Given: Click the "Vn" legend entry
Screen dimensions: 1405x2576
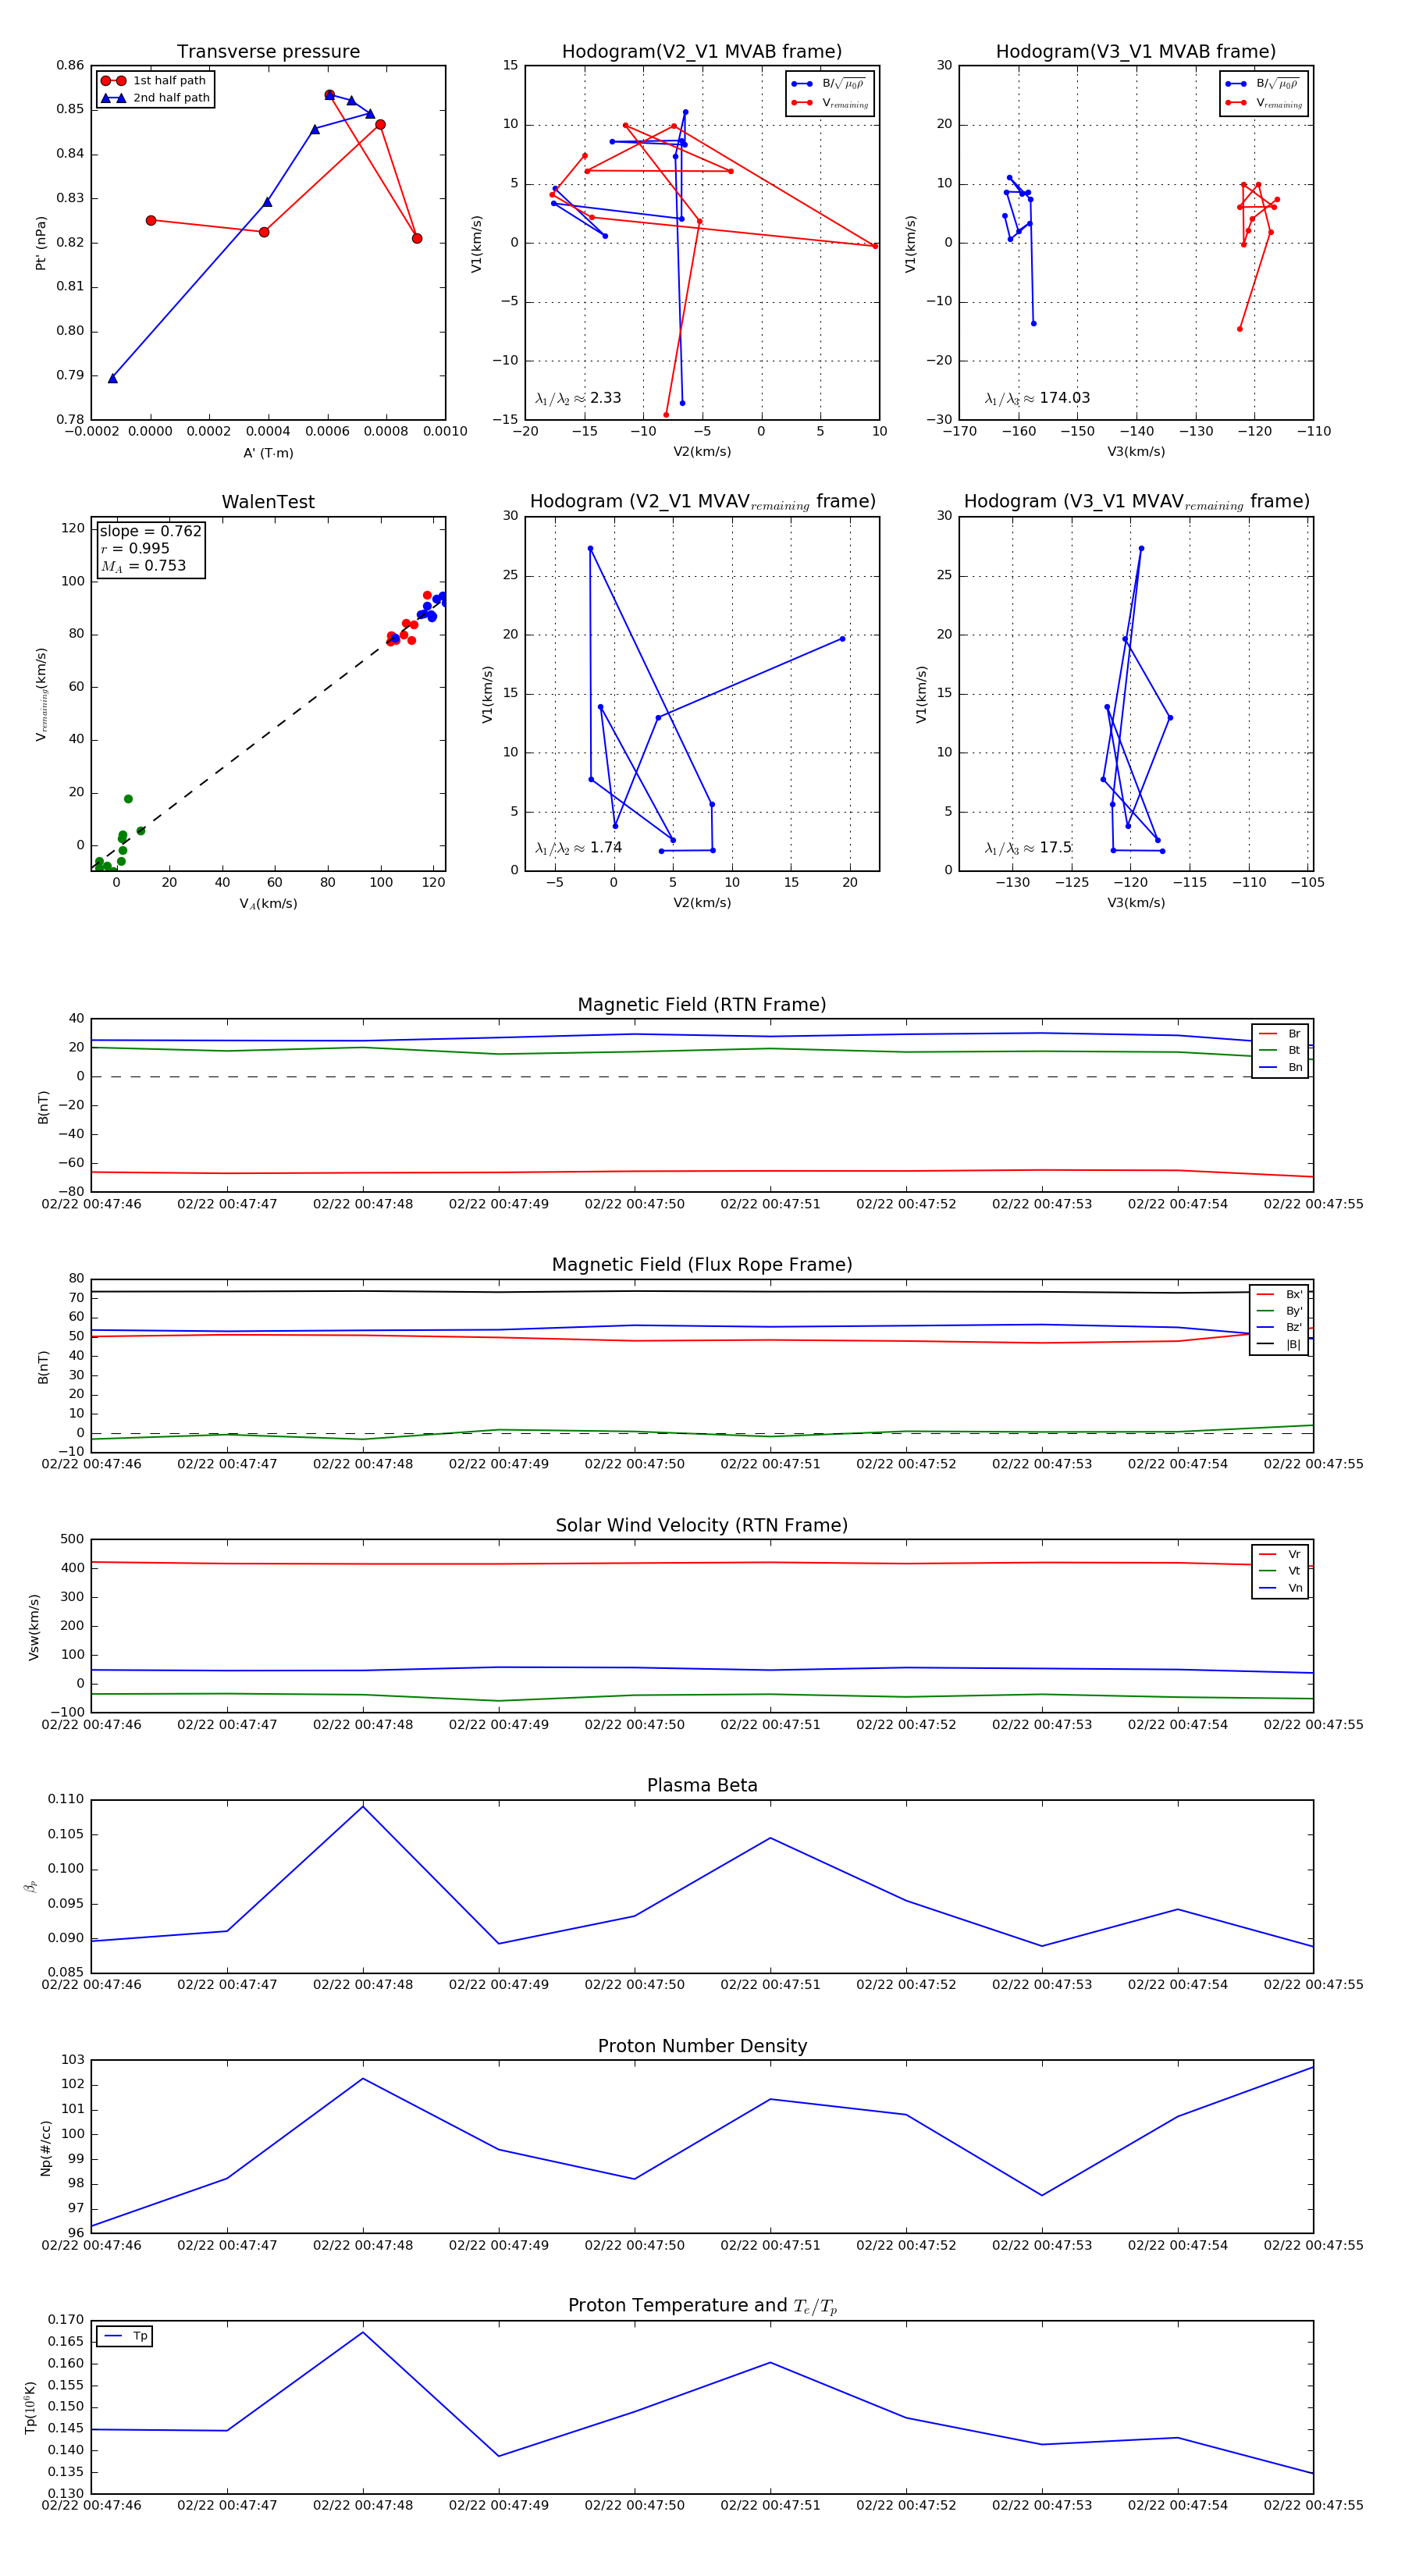Looking at the screenshot, I should 1280,1588.
